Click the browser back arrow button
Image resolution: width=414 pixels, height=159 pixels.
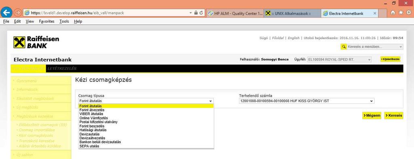coord(6,13)
